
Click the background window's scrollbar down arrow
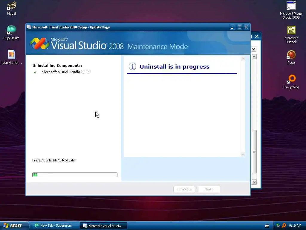click(254, 182)
